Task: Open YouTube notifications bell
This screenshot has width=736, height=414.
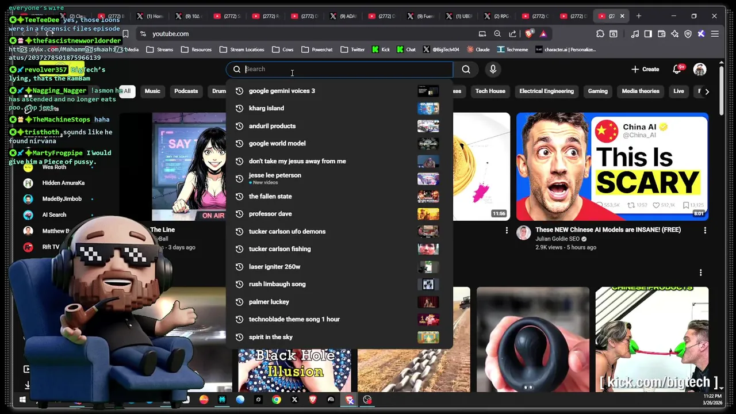Action: [x=677, y=70]
